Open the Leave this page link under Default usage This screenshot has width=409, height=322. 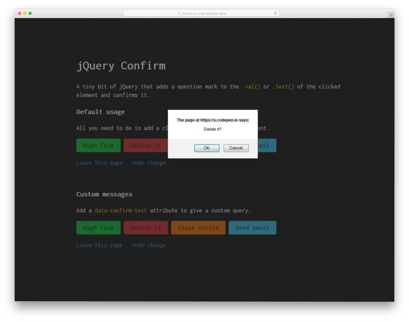99,163
